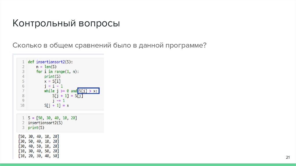Viewport: 296px width, 166px height.
Task: Click the highlighted "S[j] > x:" box
Action: coord(89,91)
